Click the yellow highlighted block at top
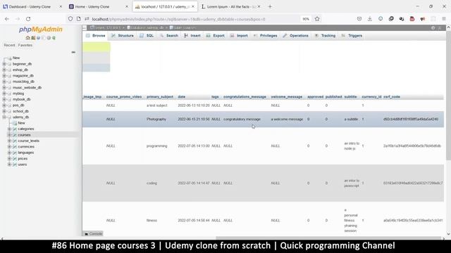 click(x=96, y=47)
